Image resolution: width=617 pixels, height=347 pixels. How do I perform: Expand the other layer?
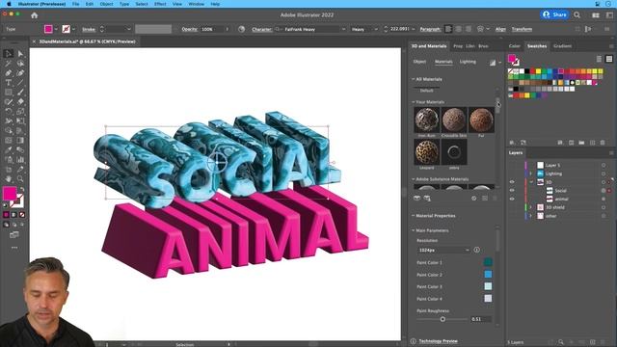531,216
